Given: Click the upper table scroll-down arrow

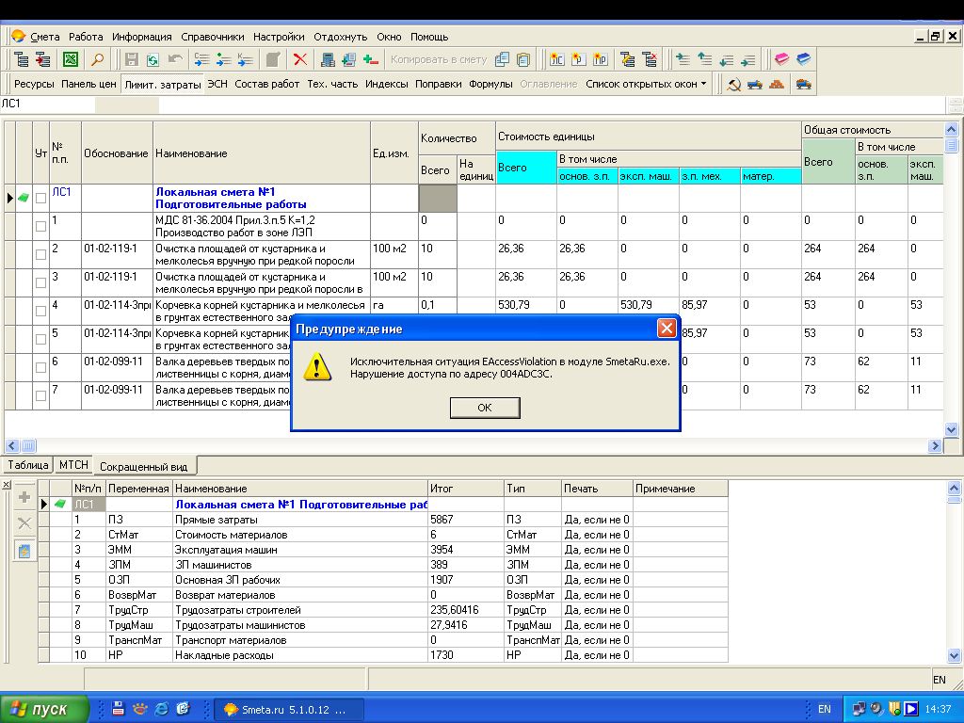Looking at the screenshot, I should (x=951, y=429).
